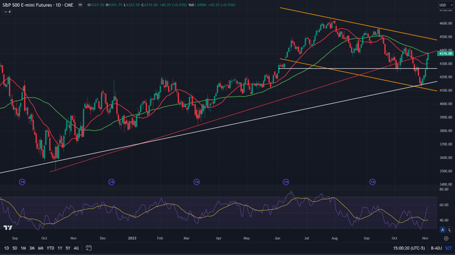Screen dimensions: 455x255
Task: Expand the collapsed indicators legend showing 4
Action: point(8,12)
